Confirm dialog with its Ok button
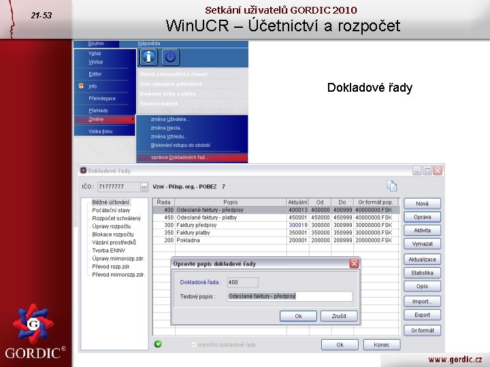 pos(298,316)
